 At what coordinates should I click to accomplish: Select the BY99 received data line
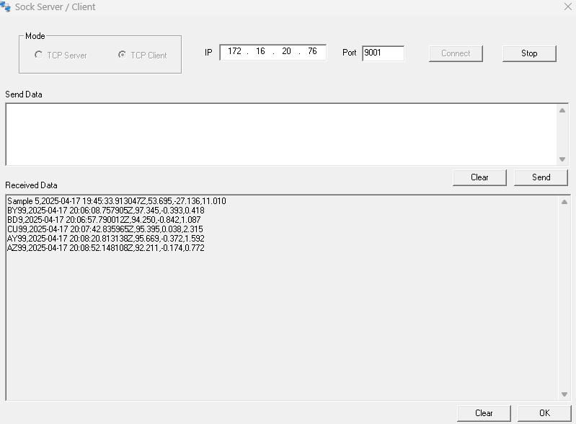point(106,211)
